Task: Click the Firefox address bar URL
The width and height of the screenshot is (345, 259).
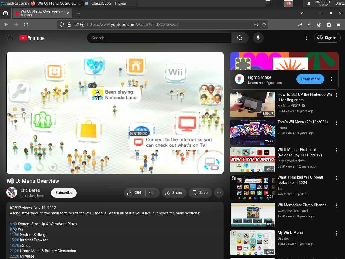Action: tap(133, 25)
